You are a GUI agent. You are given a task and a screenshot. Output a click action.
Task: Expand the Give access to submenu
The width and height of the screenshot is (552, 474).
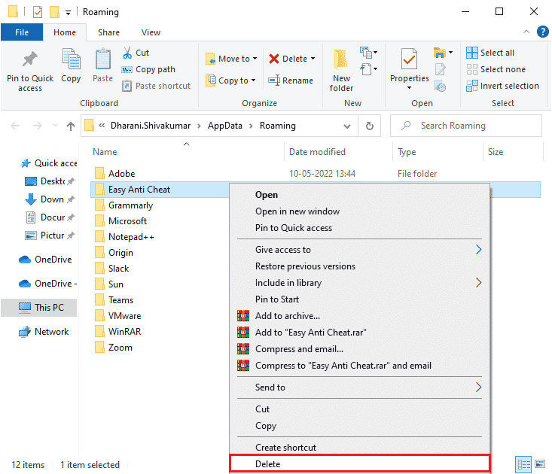tap(359, 250)
